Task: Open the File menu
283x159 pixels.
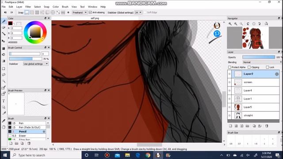Action: pos(4,7)
